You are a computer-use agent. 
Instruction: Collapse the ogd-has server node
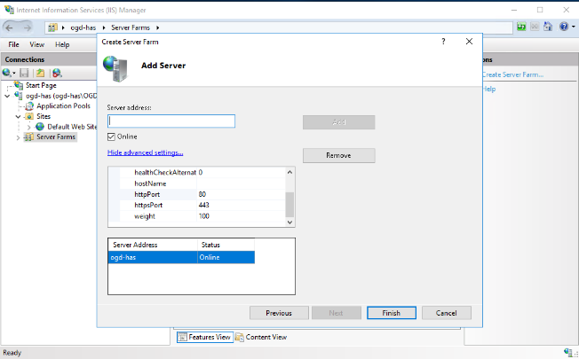click(7, 97)
